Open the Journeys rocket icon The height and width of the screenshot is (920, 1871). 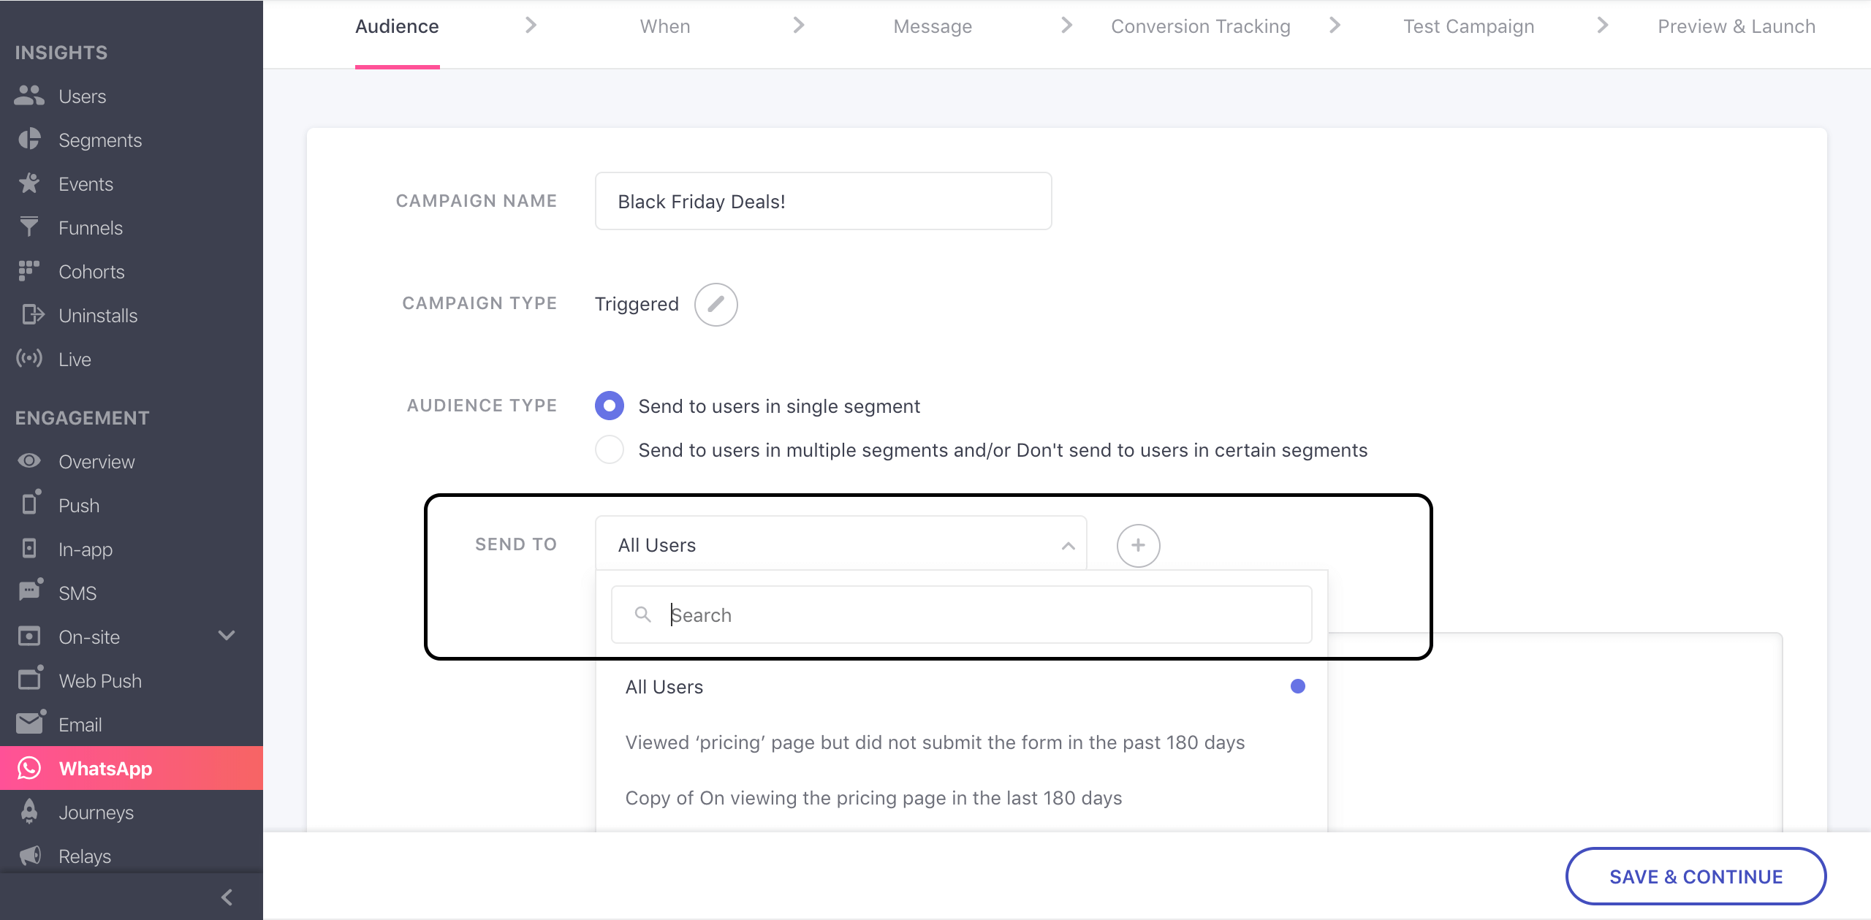29,812
